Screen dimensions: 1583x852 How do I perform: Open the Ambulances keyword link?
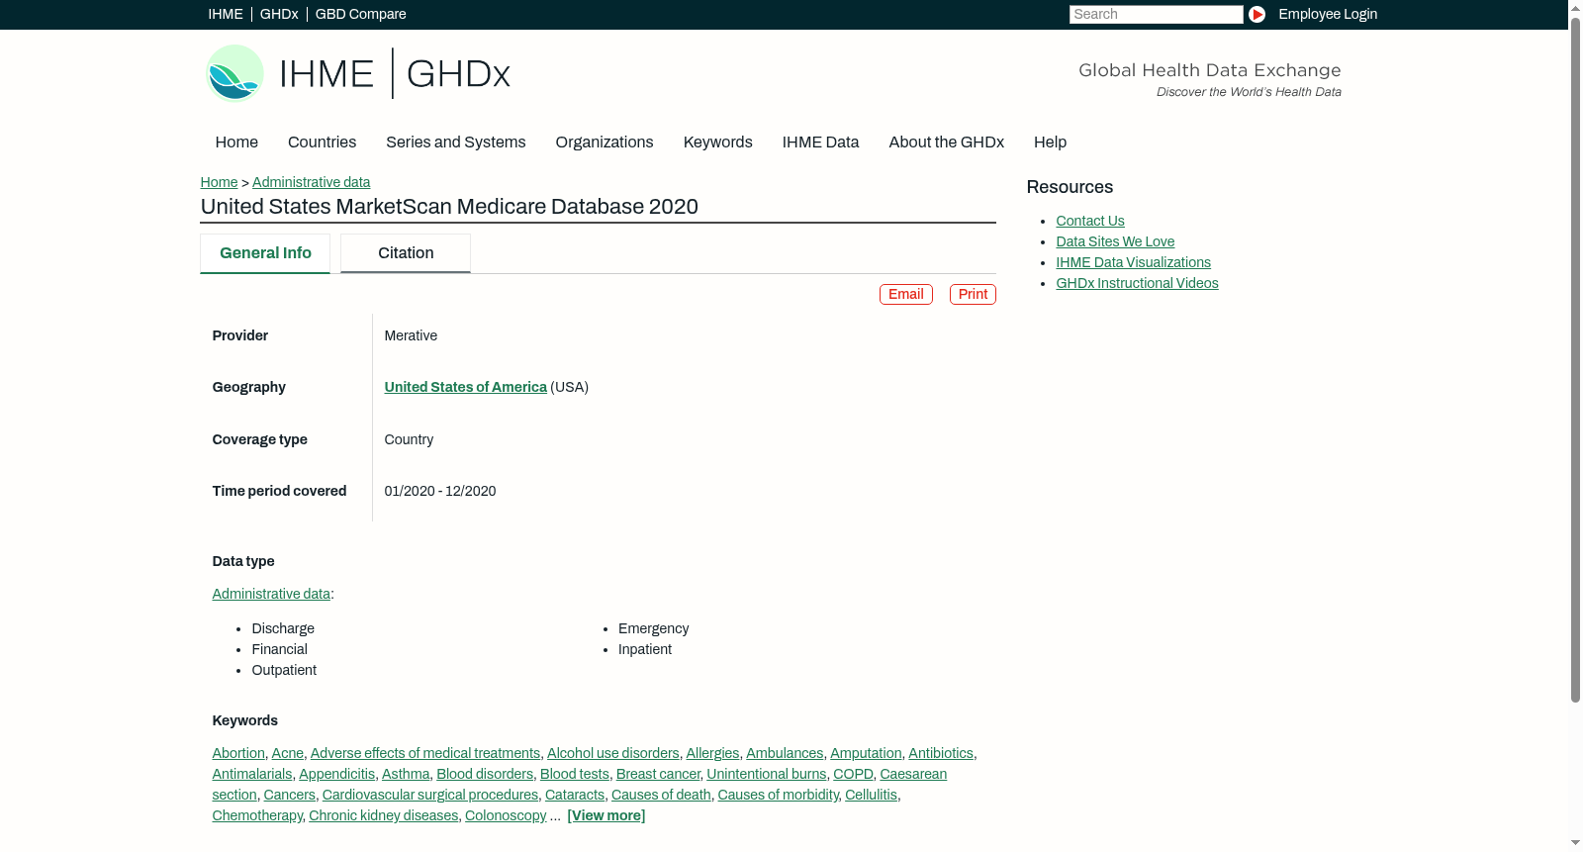tap(785, 753)
